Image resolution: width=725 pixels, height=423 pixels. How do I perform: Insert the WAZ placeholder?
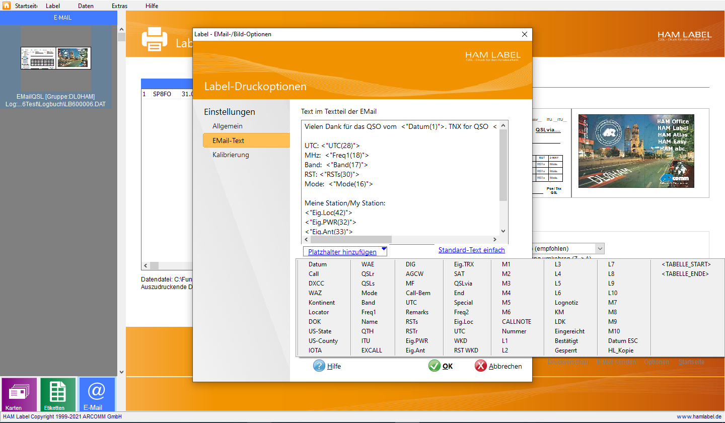coord(315,293)
